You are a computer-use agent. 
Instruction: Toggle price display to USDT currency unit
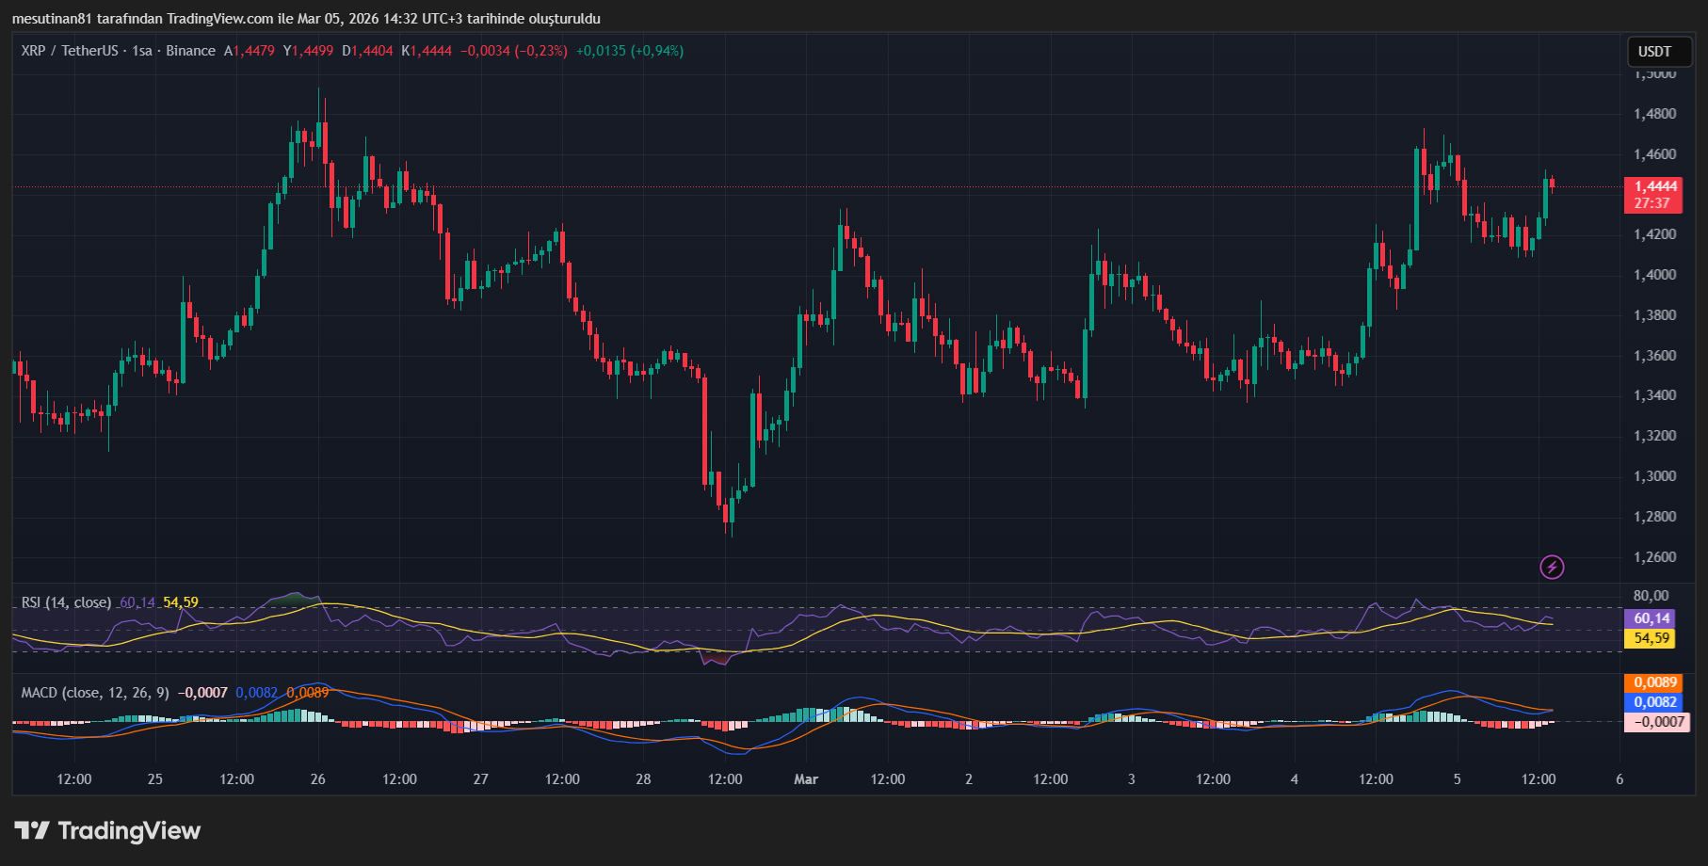1658,52
